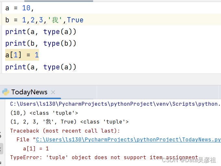Image resolution: width=221 pixels, height=166 pixels.
Task: Click code line b = 1,2,3,'我',True
Action: click(44, 20)
